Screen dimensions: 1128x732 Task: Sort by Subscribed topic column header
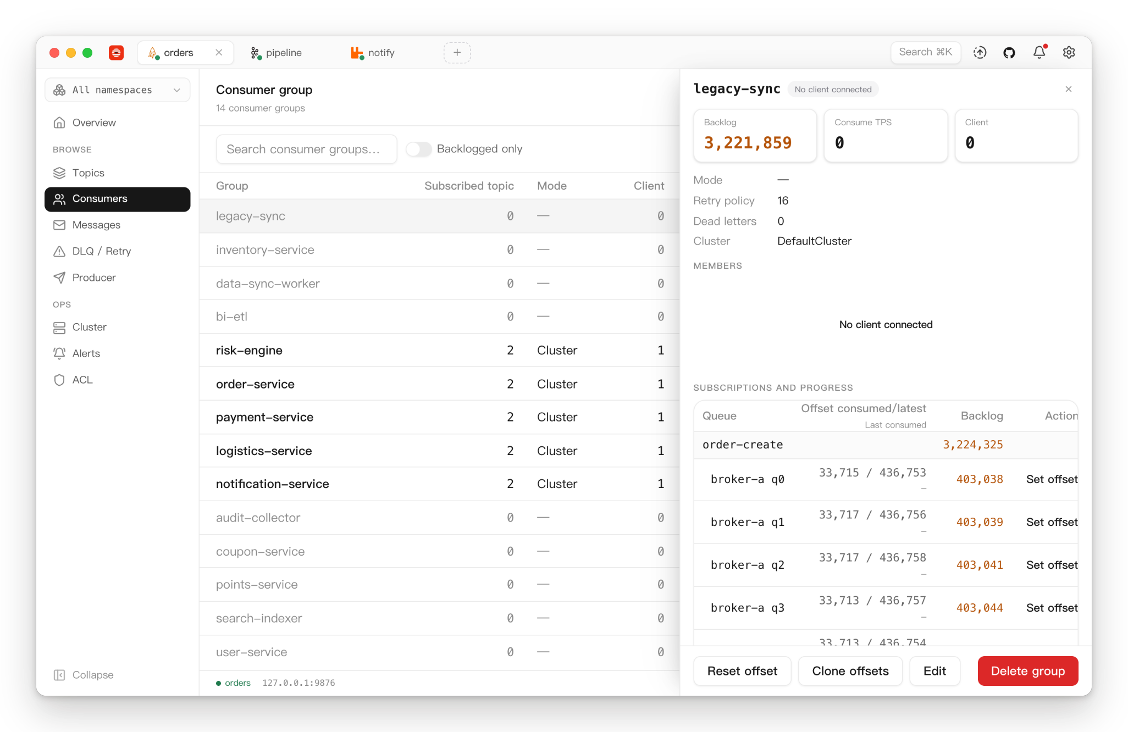[x=469, y=186]
